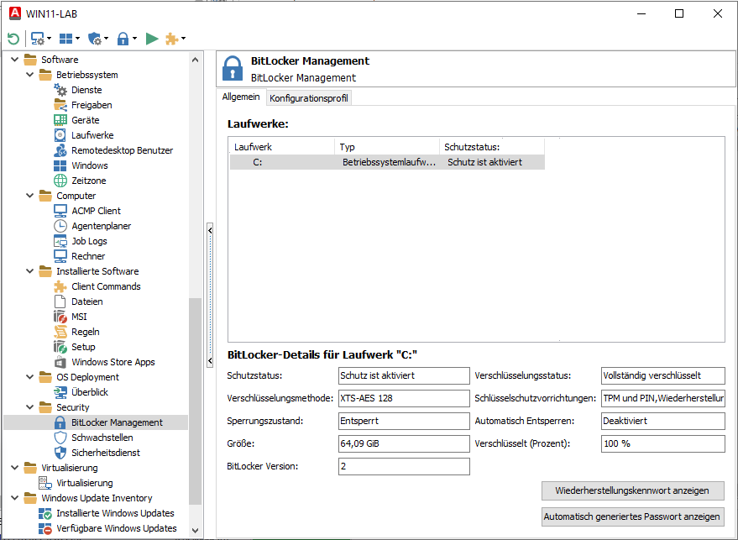
Task: Click the tree panel scroll up arrow
Action: pos(196,60)
